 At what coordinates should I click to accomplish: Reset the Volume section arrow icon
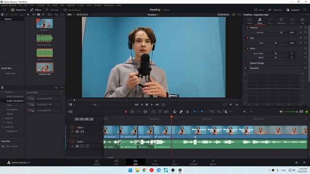306,28
